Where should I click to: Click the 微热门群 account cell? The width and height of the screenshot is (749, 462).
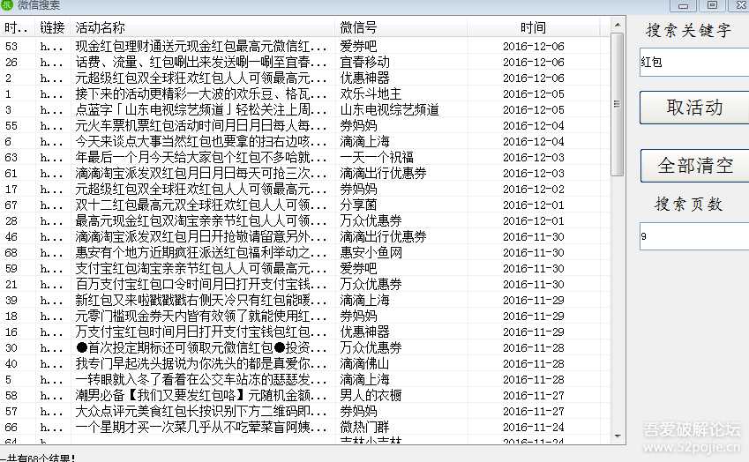[365, 427]
